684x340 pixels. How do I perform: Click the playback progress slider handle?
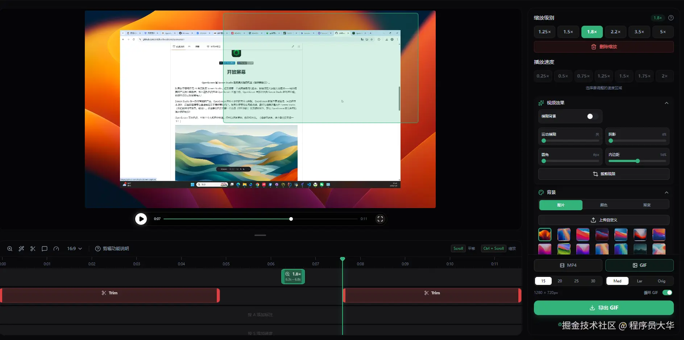291,219
